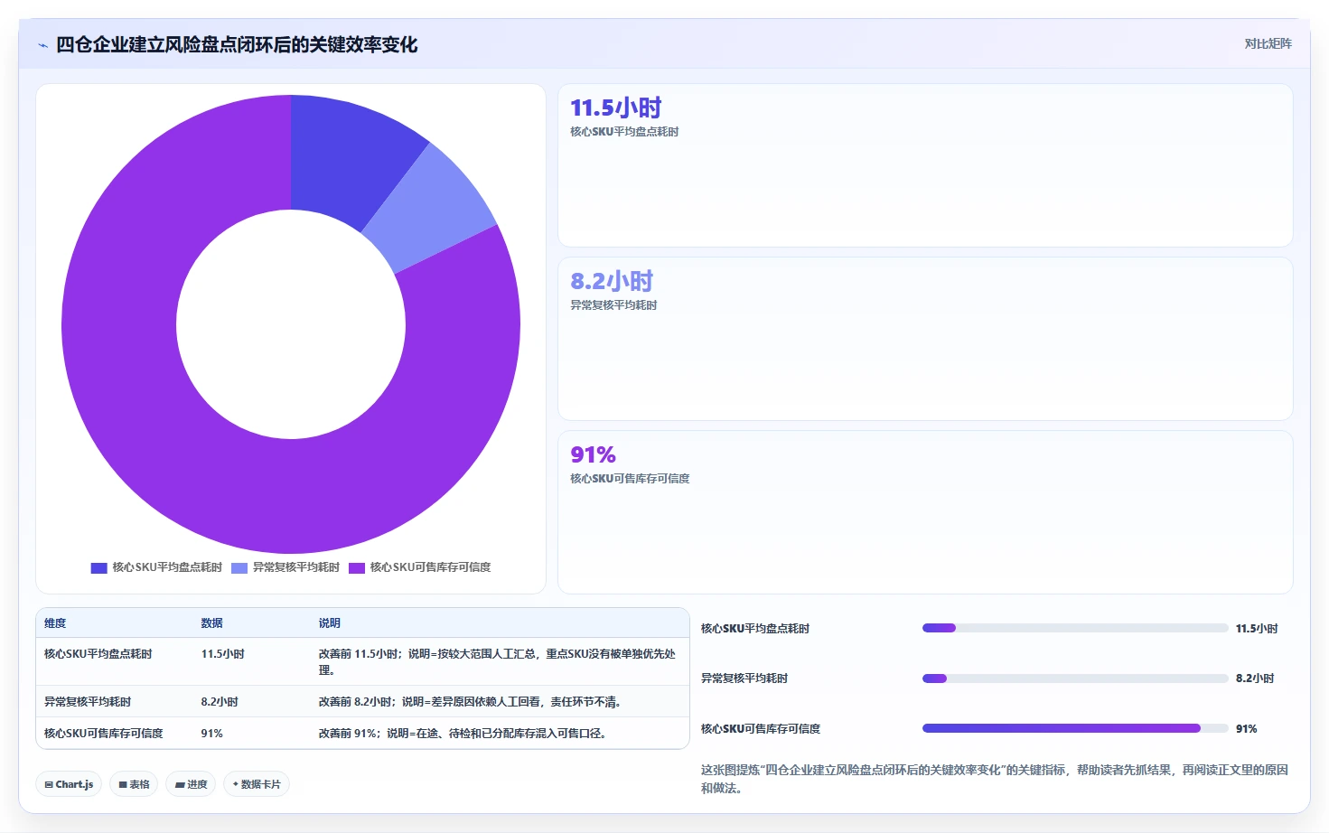Click progress bar for 核心SKU可售库存可信度
Screen dimensions: 1329x833
[x=1075, y=728]
